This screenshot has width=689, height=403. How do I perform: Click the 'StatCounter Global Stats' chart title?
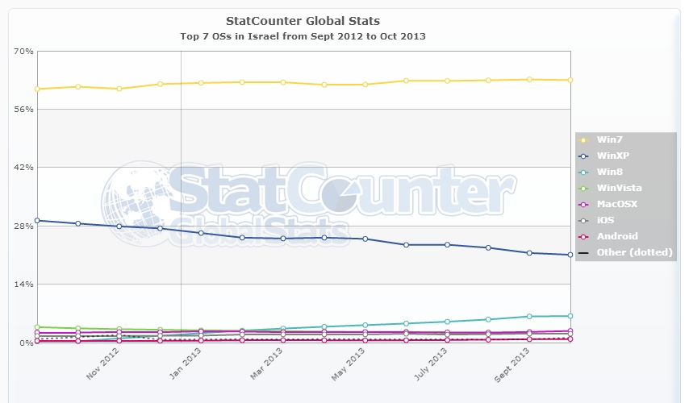302,20
